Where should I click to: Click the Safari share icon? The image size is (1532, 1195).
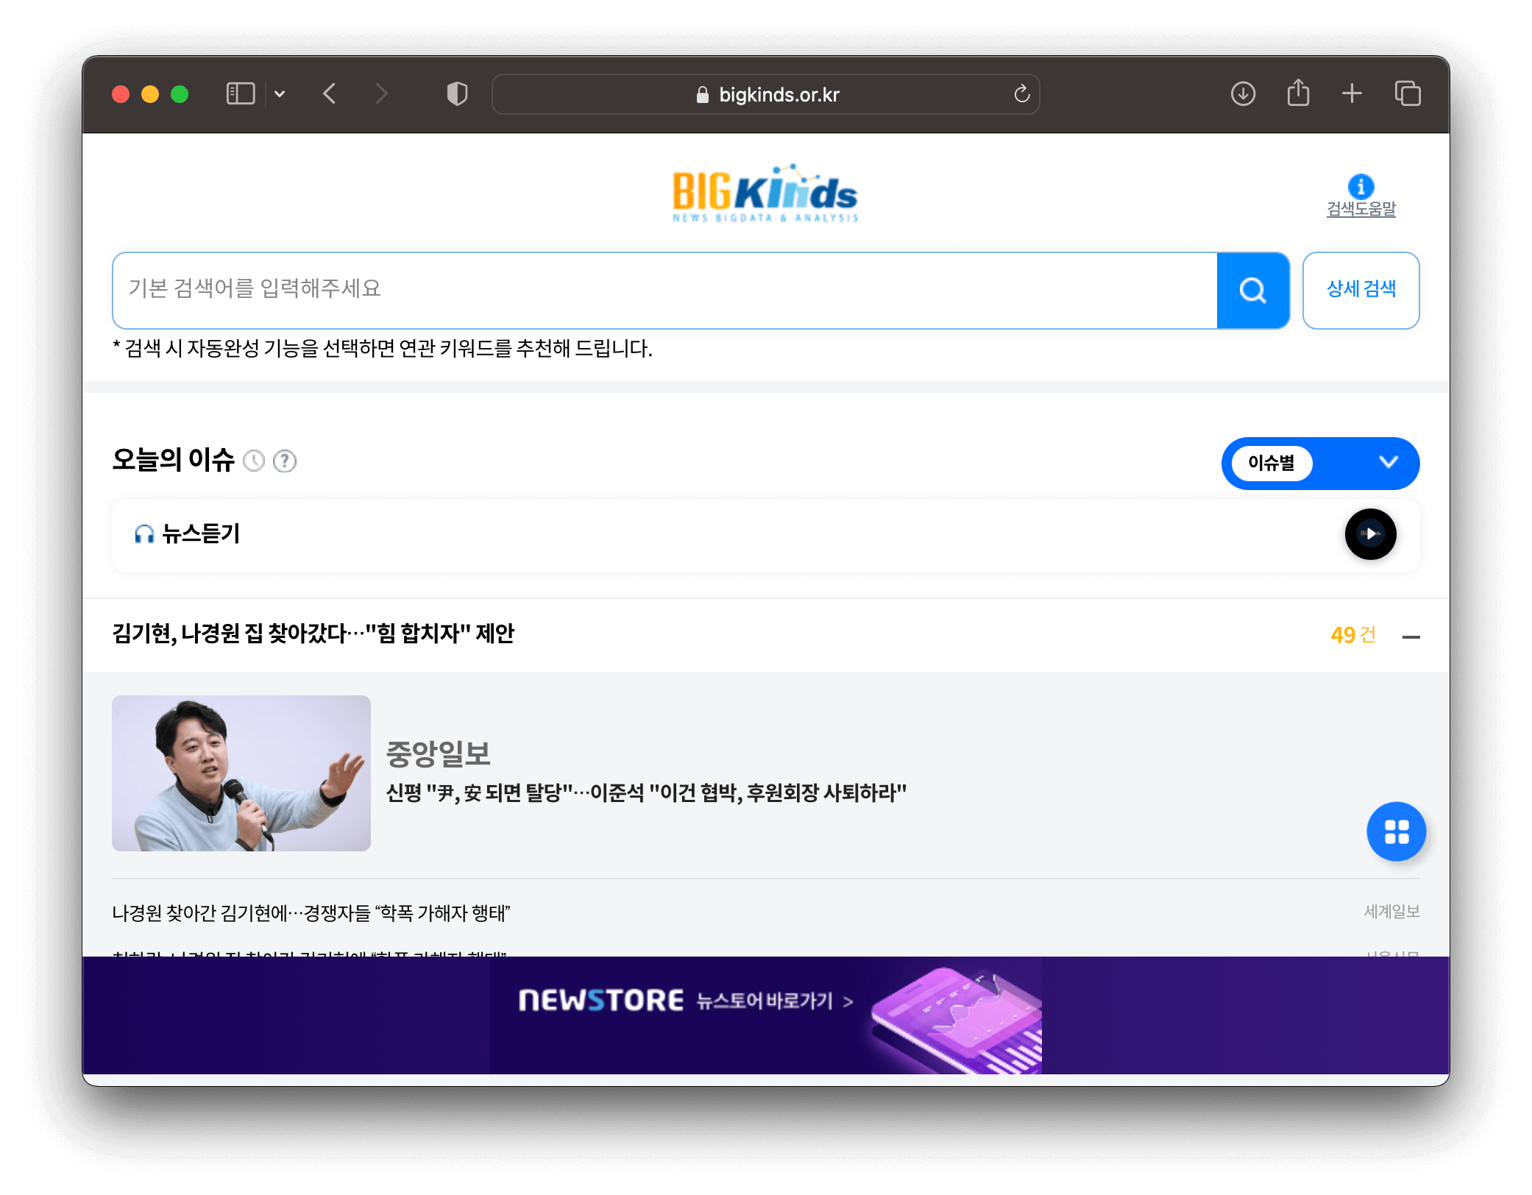[x=1298, y=94]
